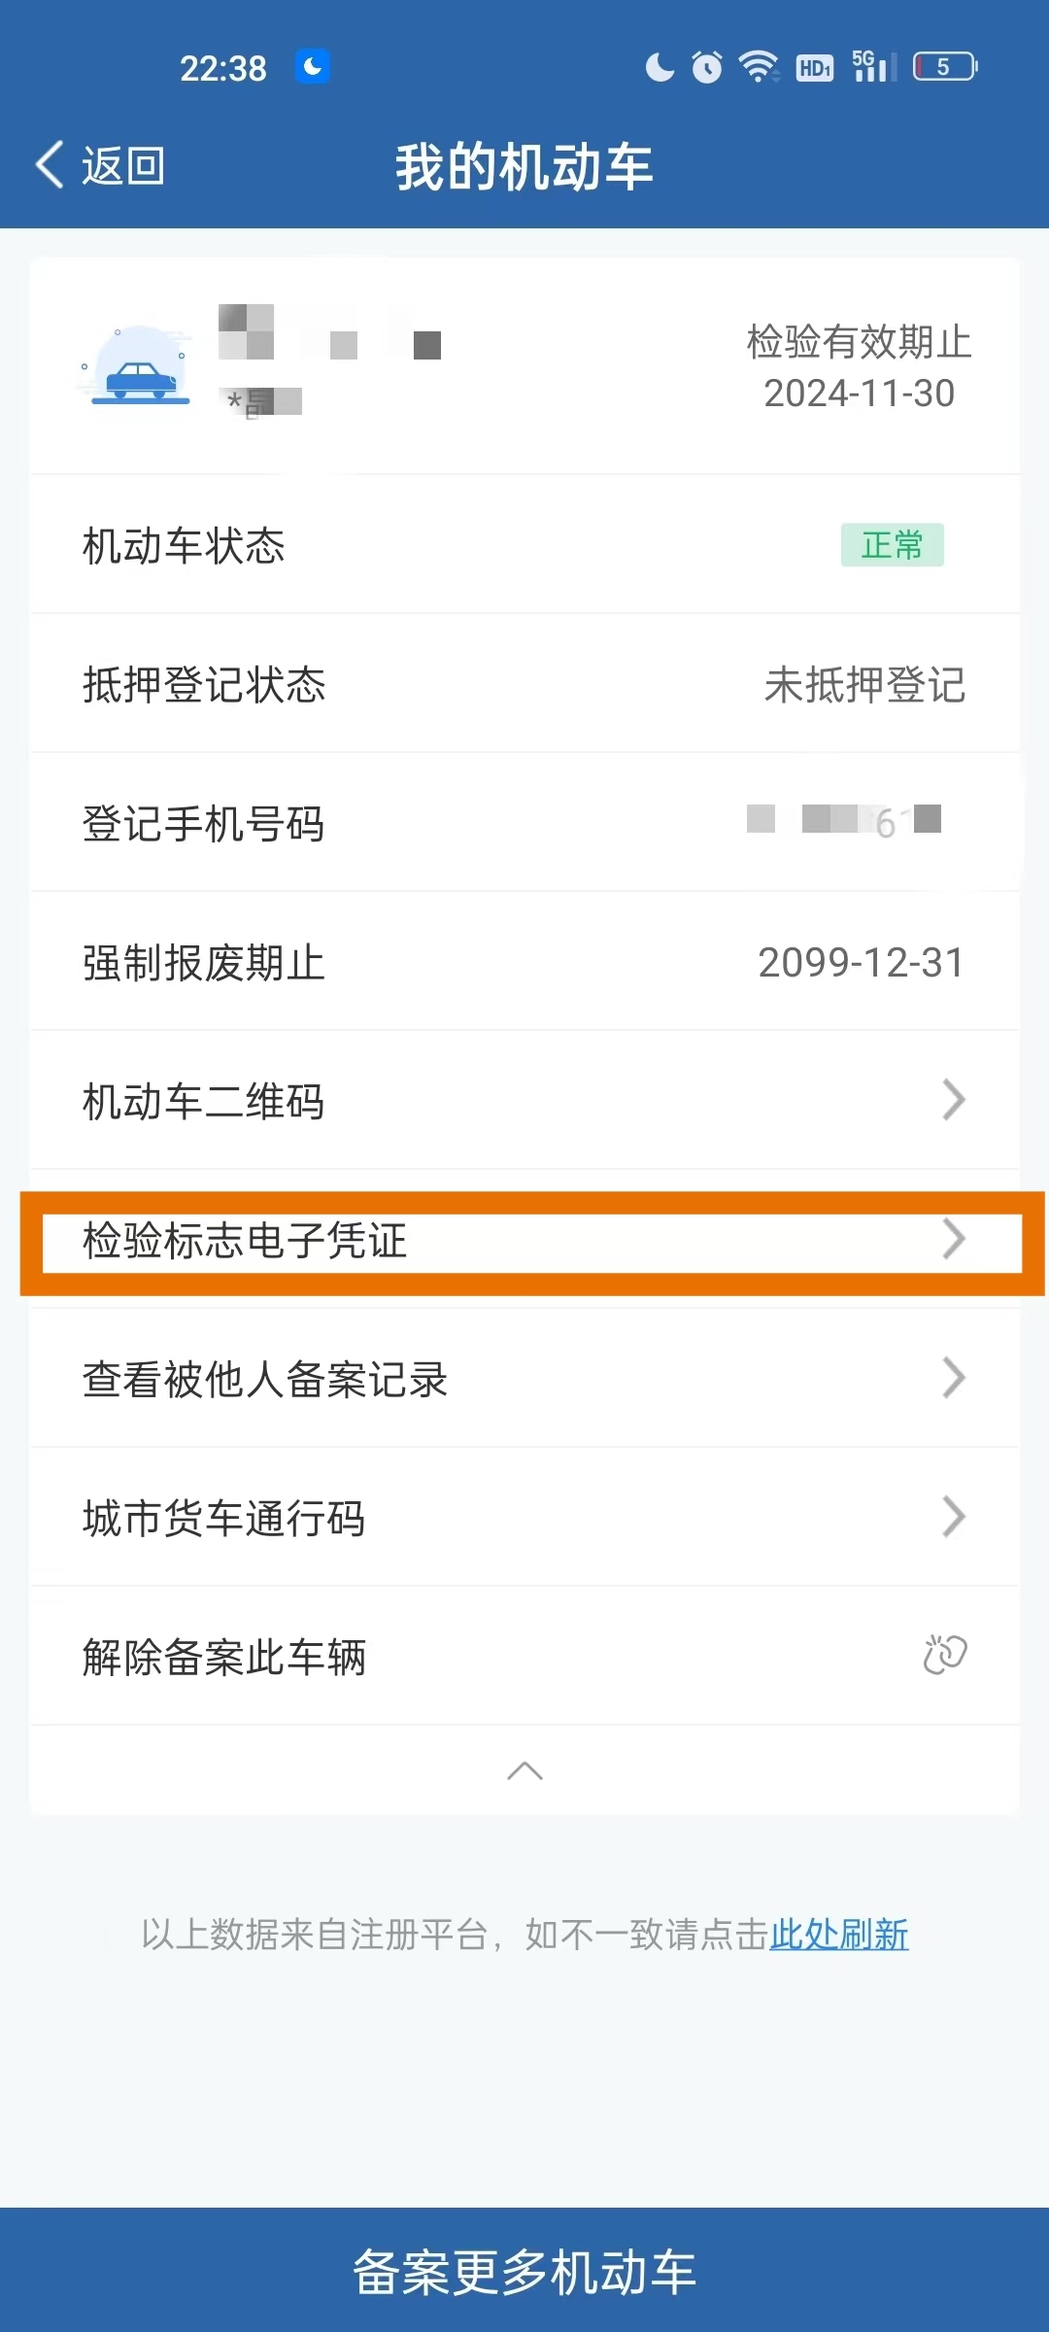Tap the HD1 icon in the status bar
Screen dimensions: 1049x2332
point(814,66)
